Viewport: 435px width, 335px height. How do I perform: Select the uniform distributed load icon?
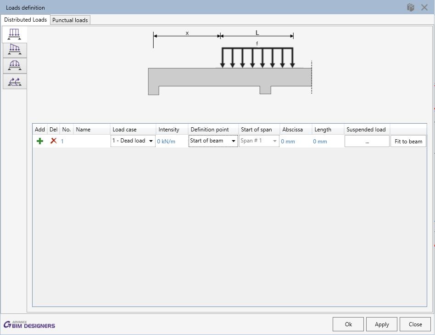[14, 34]
